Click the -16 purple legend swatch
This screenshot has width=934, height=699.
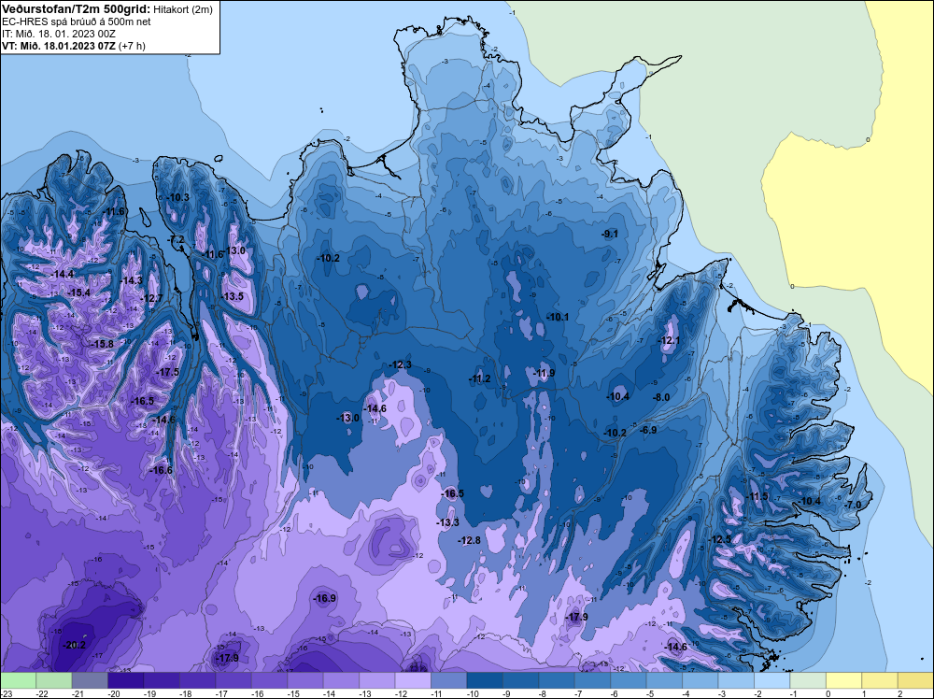click(269, 680)
